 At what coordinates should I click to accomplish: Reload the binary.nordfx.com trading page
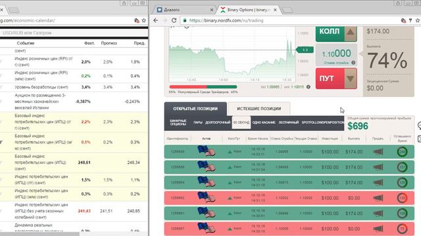pos(174,20)
